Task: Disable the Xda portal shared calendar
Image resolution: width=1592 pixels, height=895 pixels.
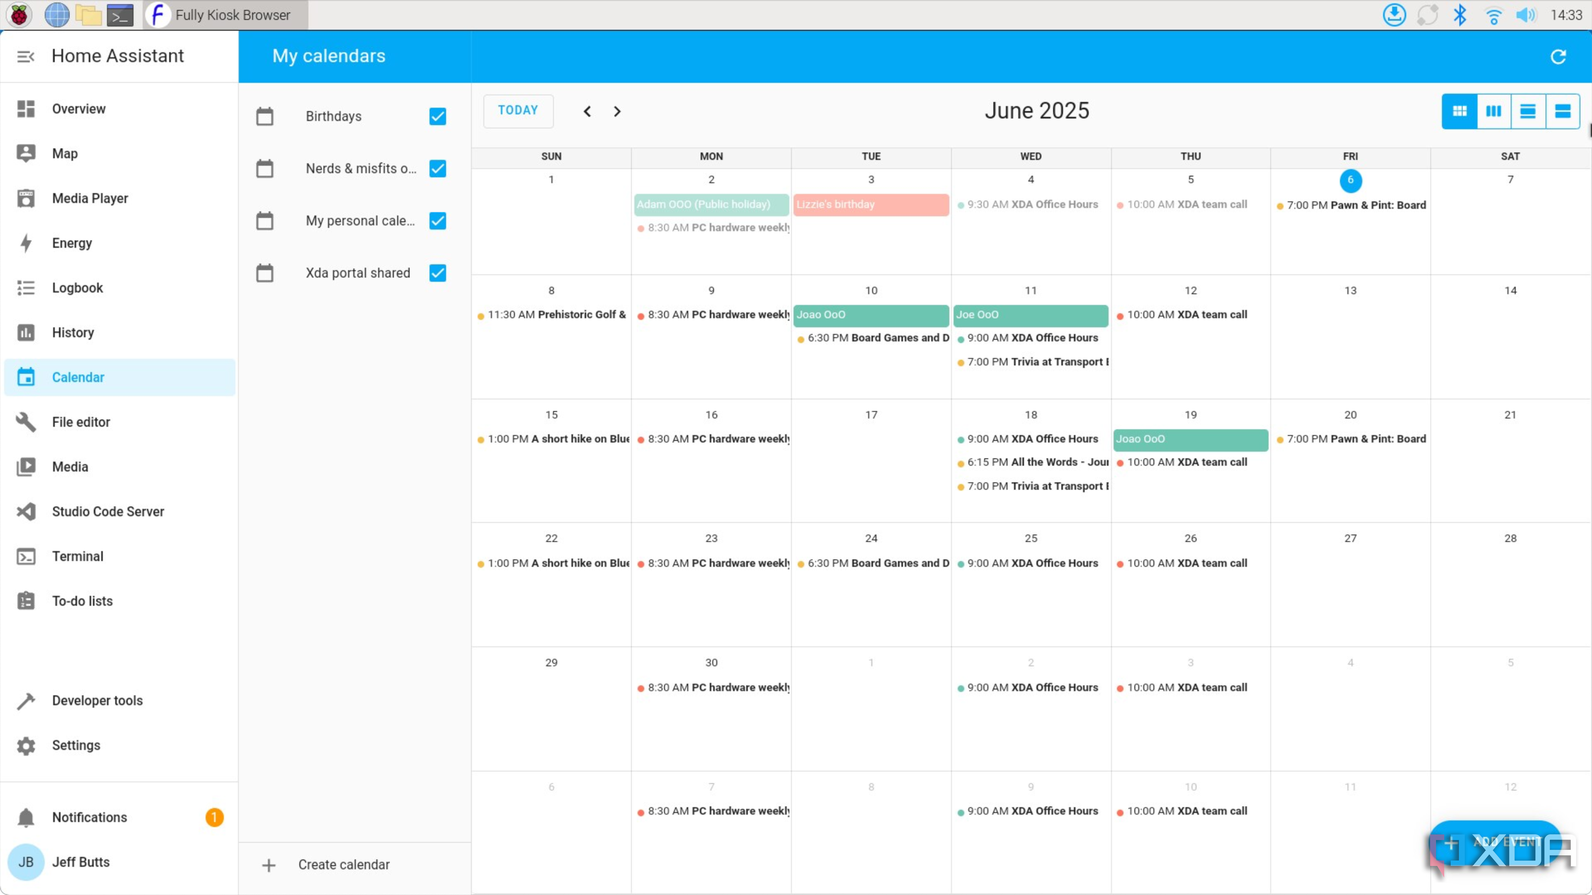Action: (437, 273)
